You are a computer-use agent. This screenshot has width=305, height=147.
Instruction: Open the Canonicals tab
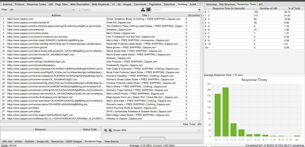point(140,4)
